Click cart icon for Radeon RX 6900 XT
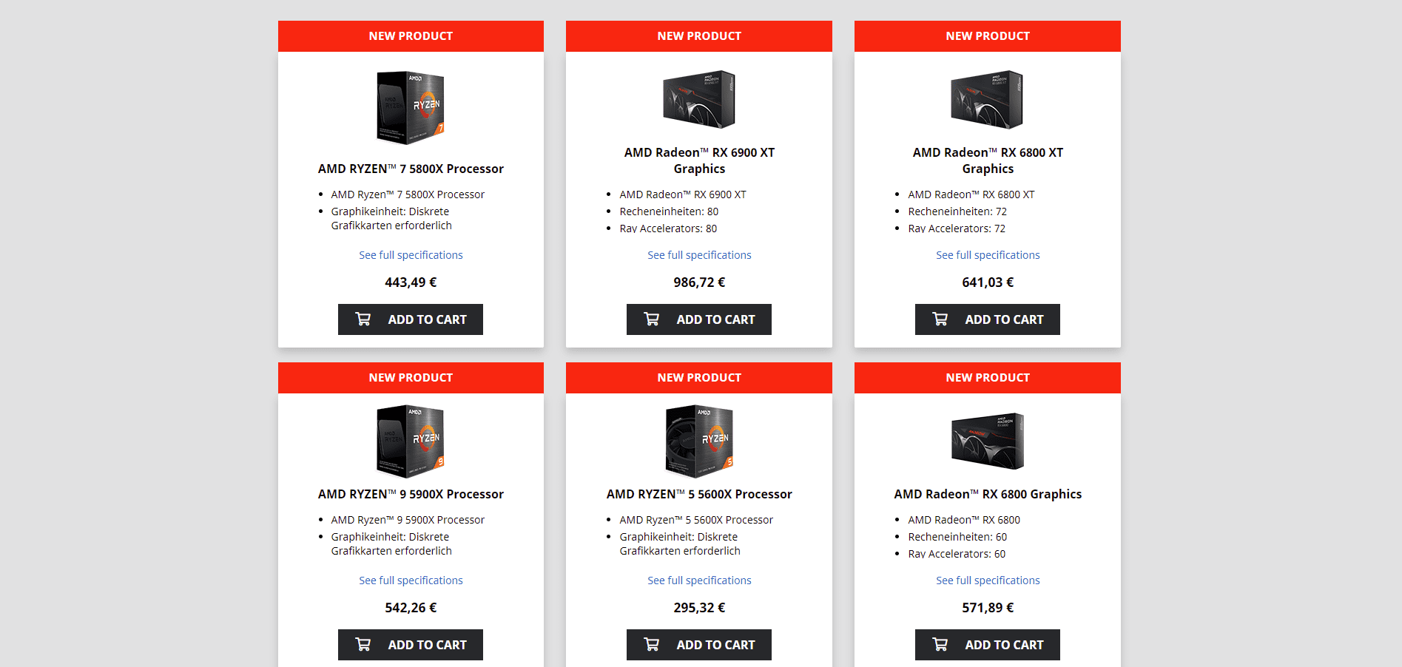 click(652, 319)
